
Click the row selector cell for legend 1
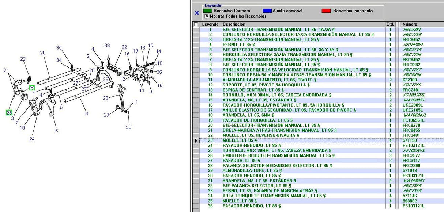click(196, 30)
